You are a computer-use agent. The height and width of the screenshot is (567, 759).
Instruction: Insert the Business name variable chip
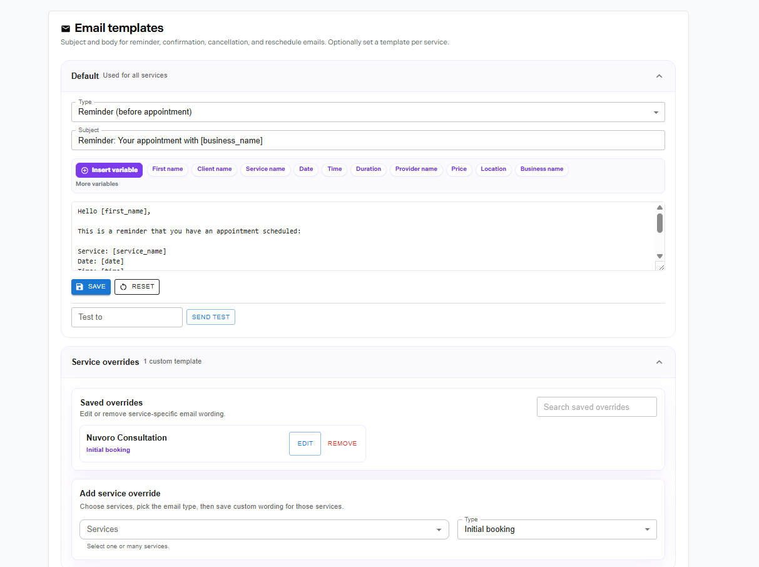542,170
